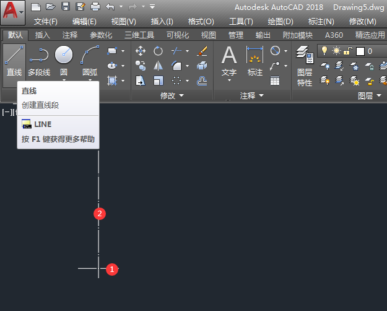The width and height of the screenshot is (387, 311).
Task: Click the white layer color swatch
Action: point(360,51)
